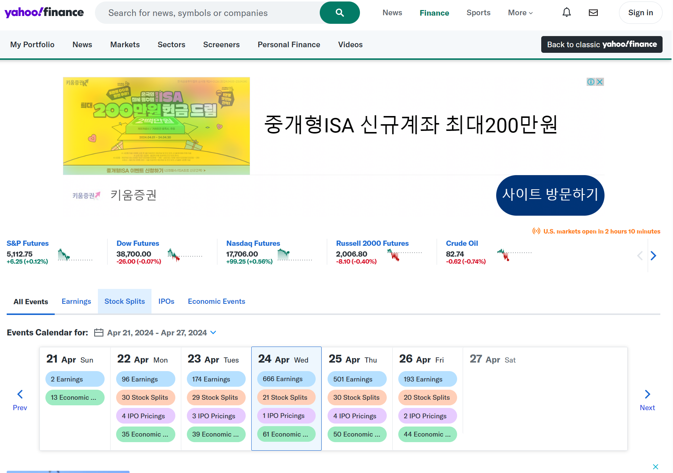The image size is (673, 473).
Task: Click the Crude Oil sparkline chart
Action: tap(514, 255)
